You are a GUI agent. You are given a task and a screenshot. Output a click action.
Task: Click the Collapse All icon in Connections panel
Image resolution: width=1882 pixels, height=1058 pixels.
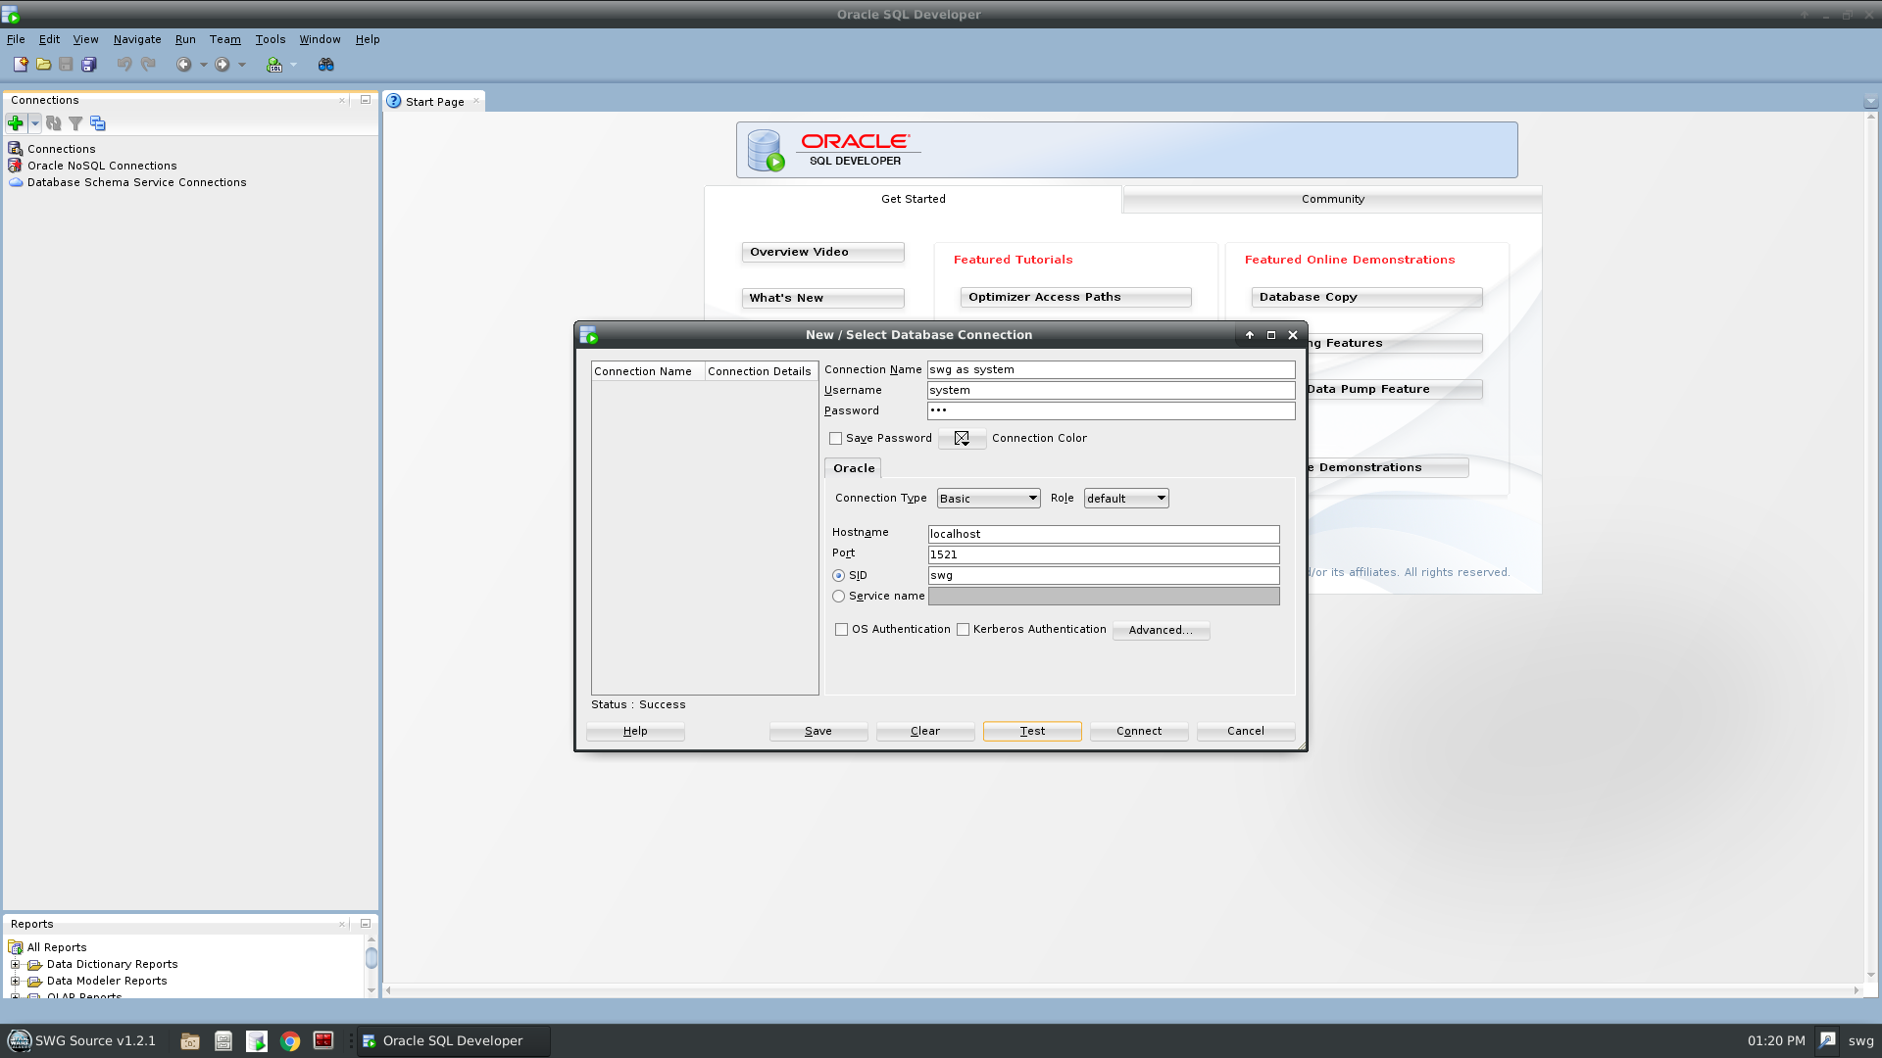point(97,123)
